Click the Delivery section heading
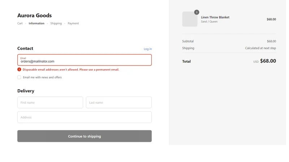 (26, 91)
